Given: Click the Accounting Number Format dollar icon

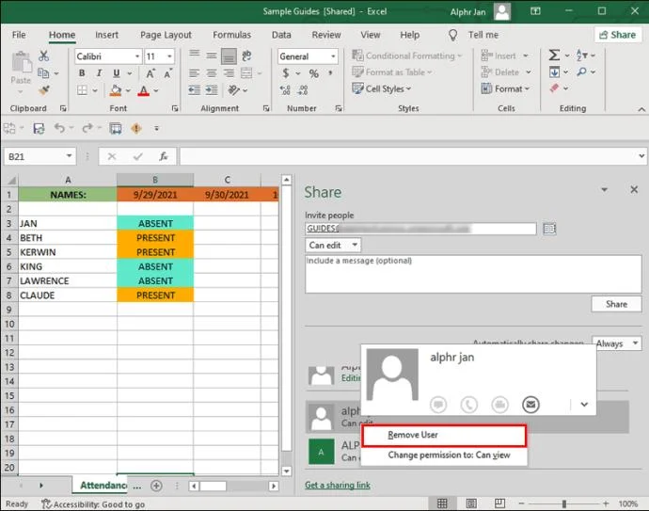Looking at the screenshot, I should pyautogui.click(x=286, y=73).
